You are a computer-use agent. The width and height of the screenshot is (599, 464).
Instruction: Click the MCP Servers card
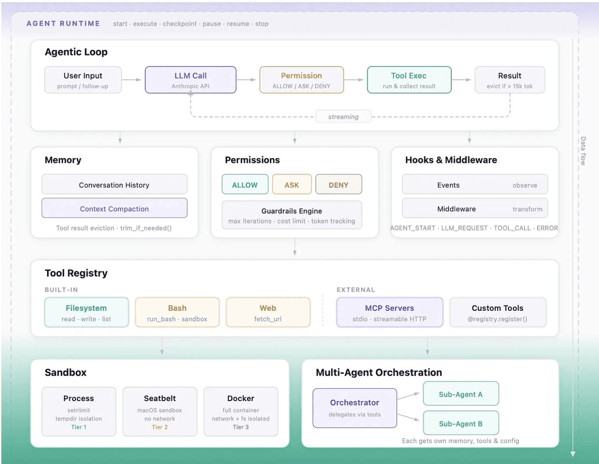pyautogui.click(x=390, y=313)
